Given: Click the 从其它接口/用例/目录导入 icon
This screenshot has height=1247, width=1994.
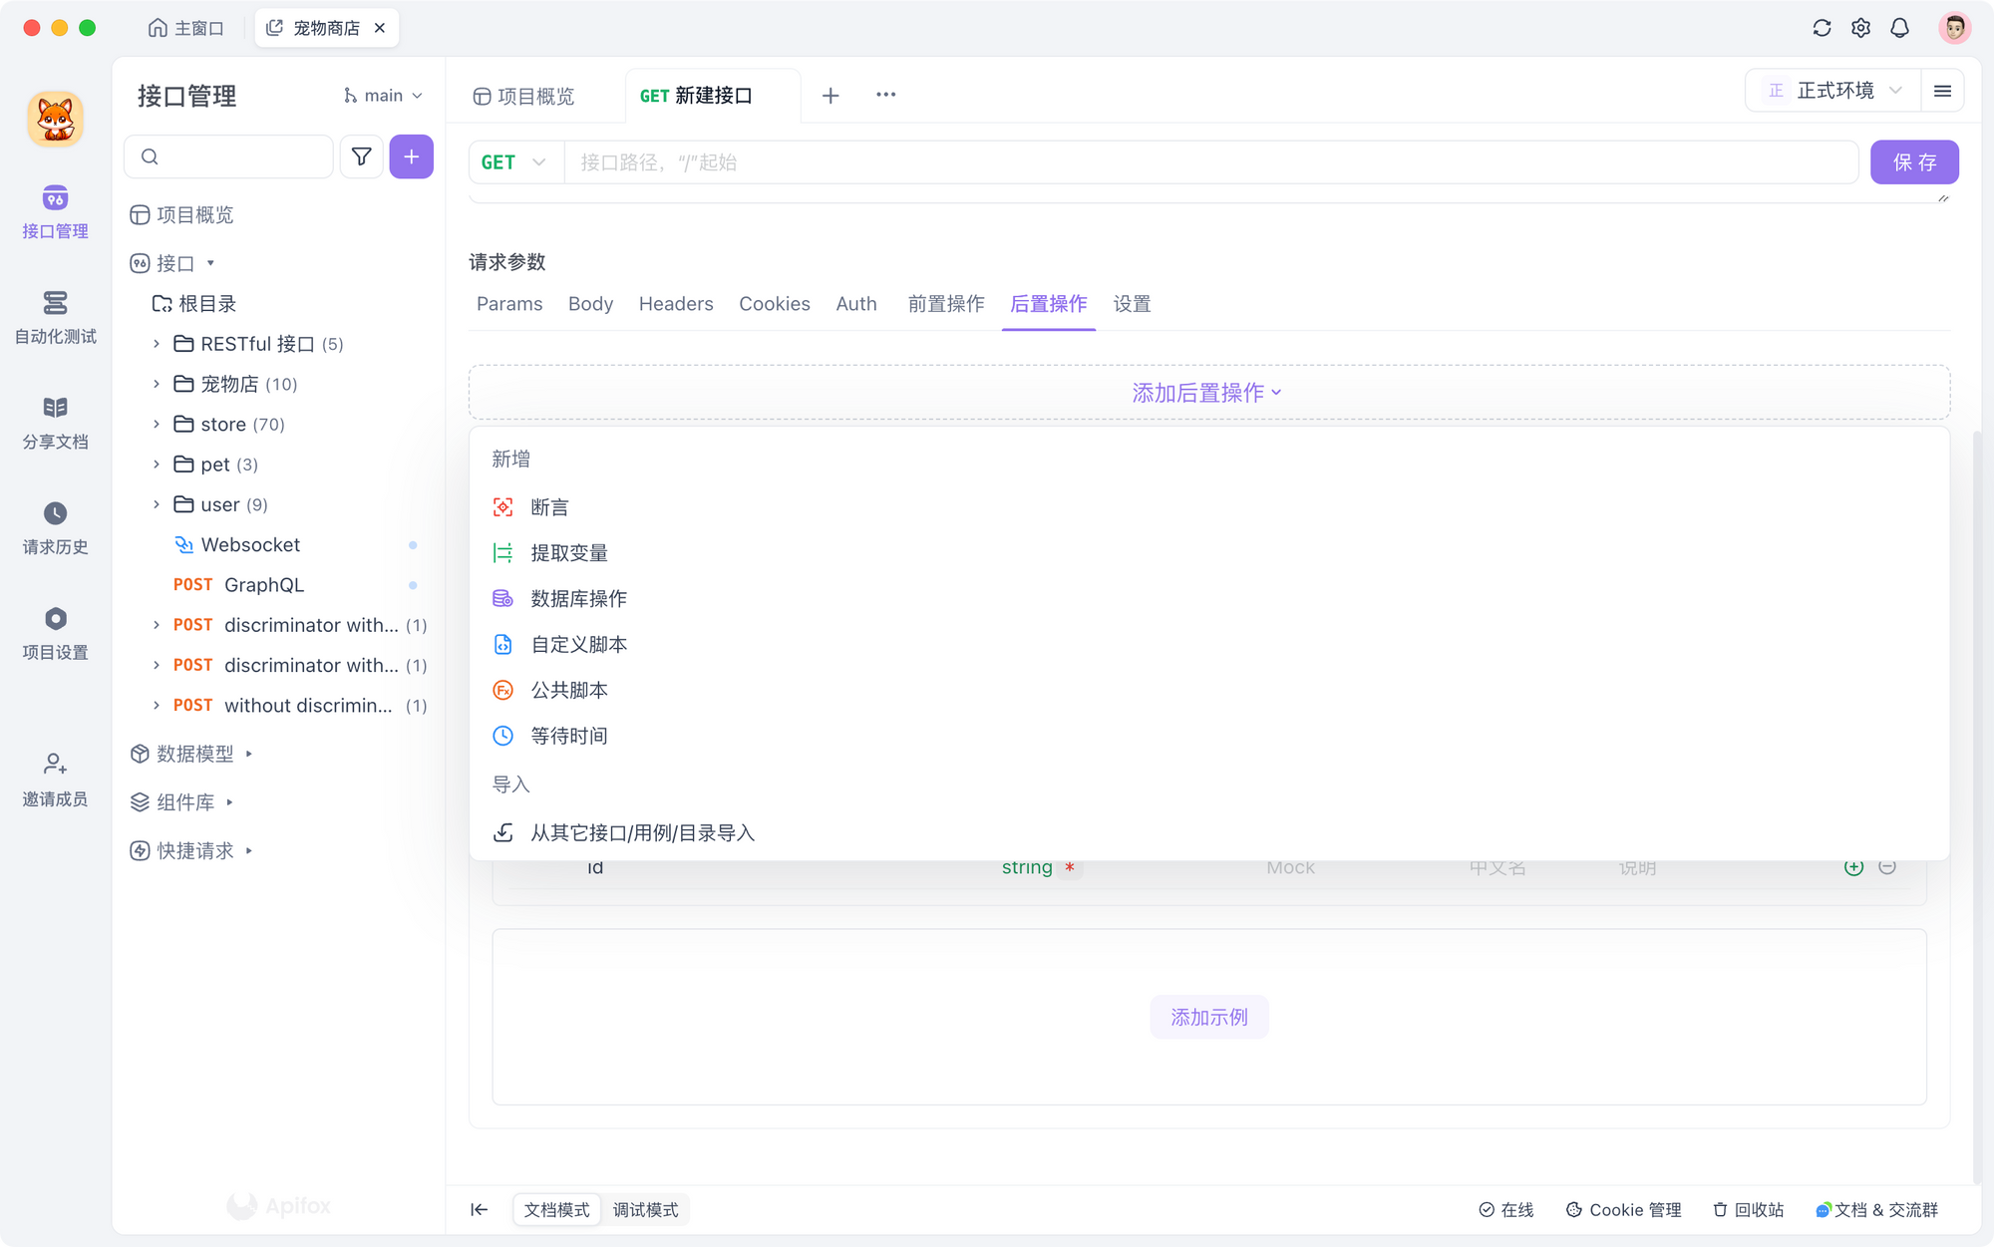Looking at the screenshot, I should [x=502, y=831].
